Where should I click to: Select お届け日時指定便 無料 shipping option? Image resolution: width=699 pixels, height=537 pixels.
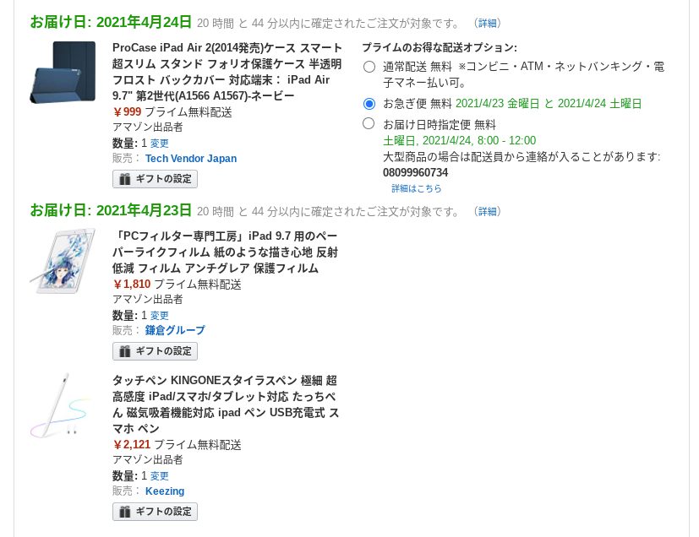pyautogui.click(x=369, y=124)
